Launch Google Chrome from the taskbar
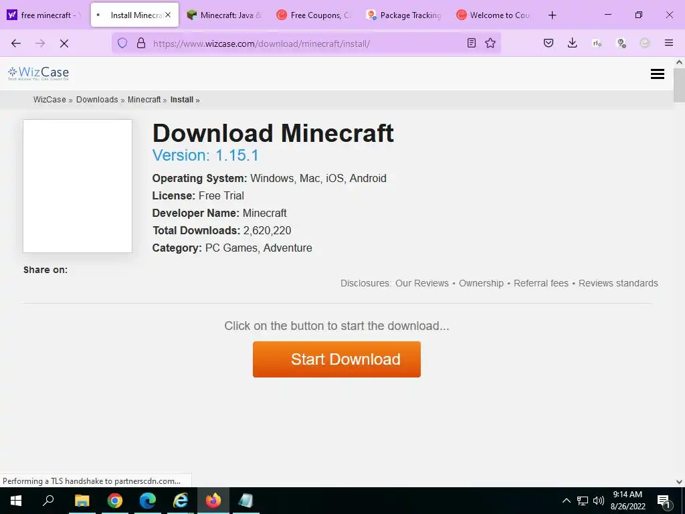The height and width of the screenshot is (514, 685). click(x=115, y=501)
